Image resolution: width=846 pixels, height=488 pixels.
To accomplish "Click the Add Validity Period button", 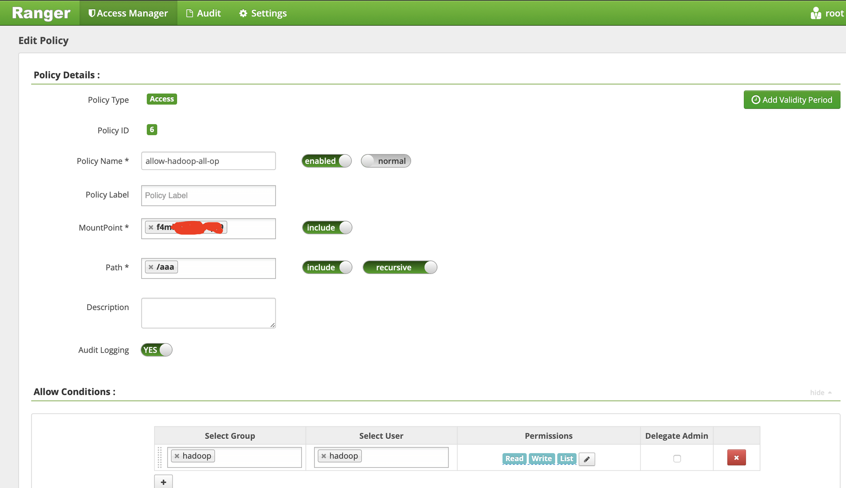I will pyautogui.click(x=792, y=100).
